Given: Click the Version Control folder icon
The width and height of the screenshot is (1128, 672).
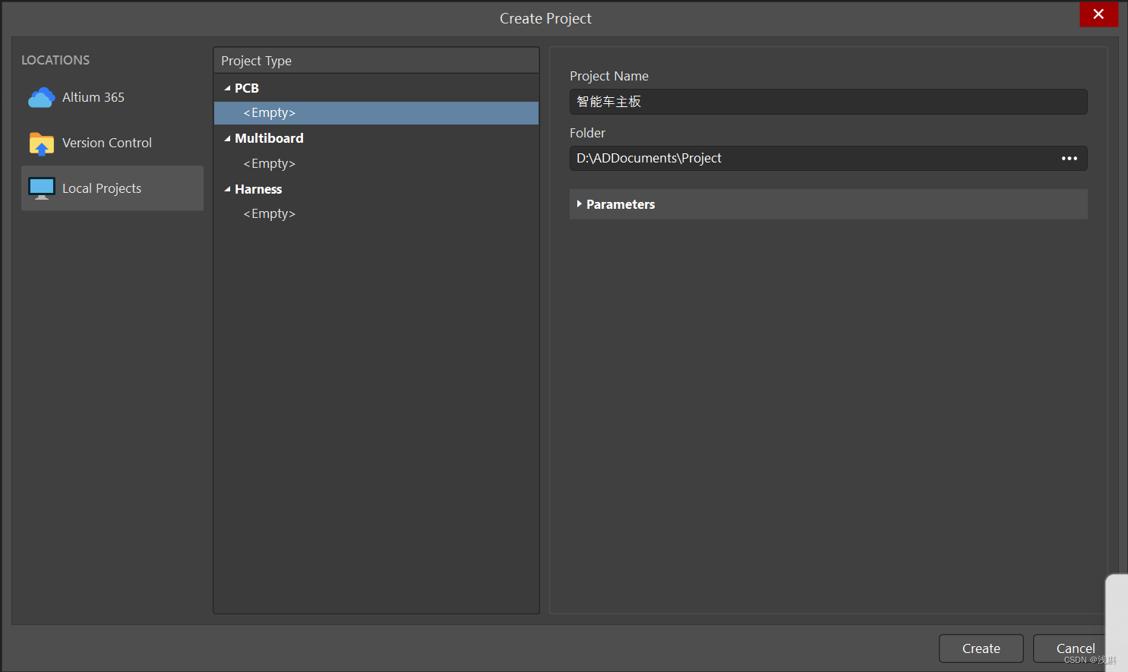Looking at the screenshot, I should (x=42, y=143).
